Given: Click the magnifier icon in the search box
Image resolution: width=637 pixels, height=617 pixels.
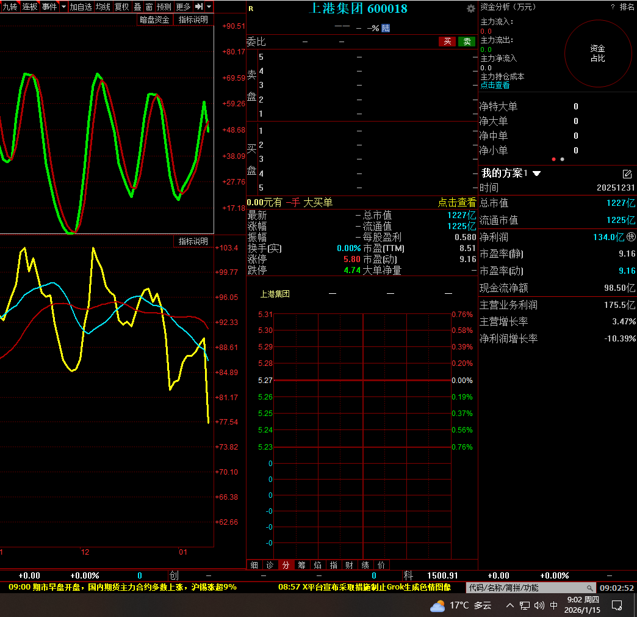Looking at the screenshot, I should (x=589, y=588).
